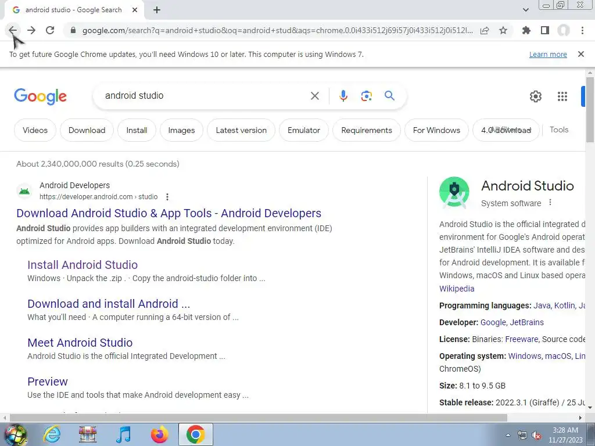Open the macOS operating system link
595x446 pixels.
pyautogui.click(x=558, y=356)
